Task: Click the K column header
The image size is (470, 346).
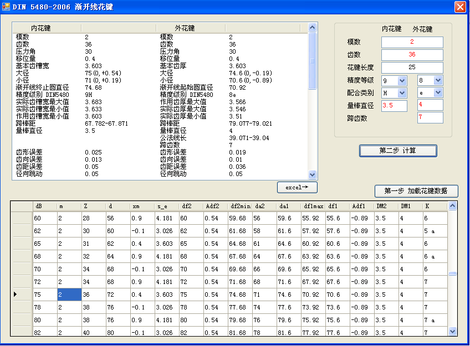Action: 435,206
